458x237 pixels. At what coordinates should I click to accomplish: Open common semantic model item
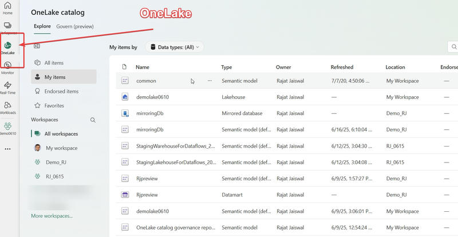pos(147,81)
